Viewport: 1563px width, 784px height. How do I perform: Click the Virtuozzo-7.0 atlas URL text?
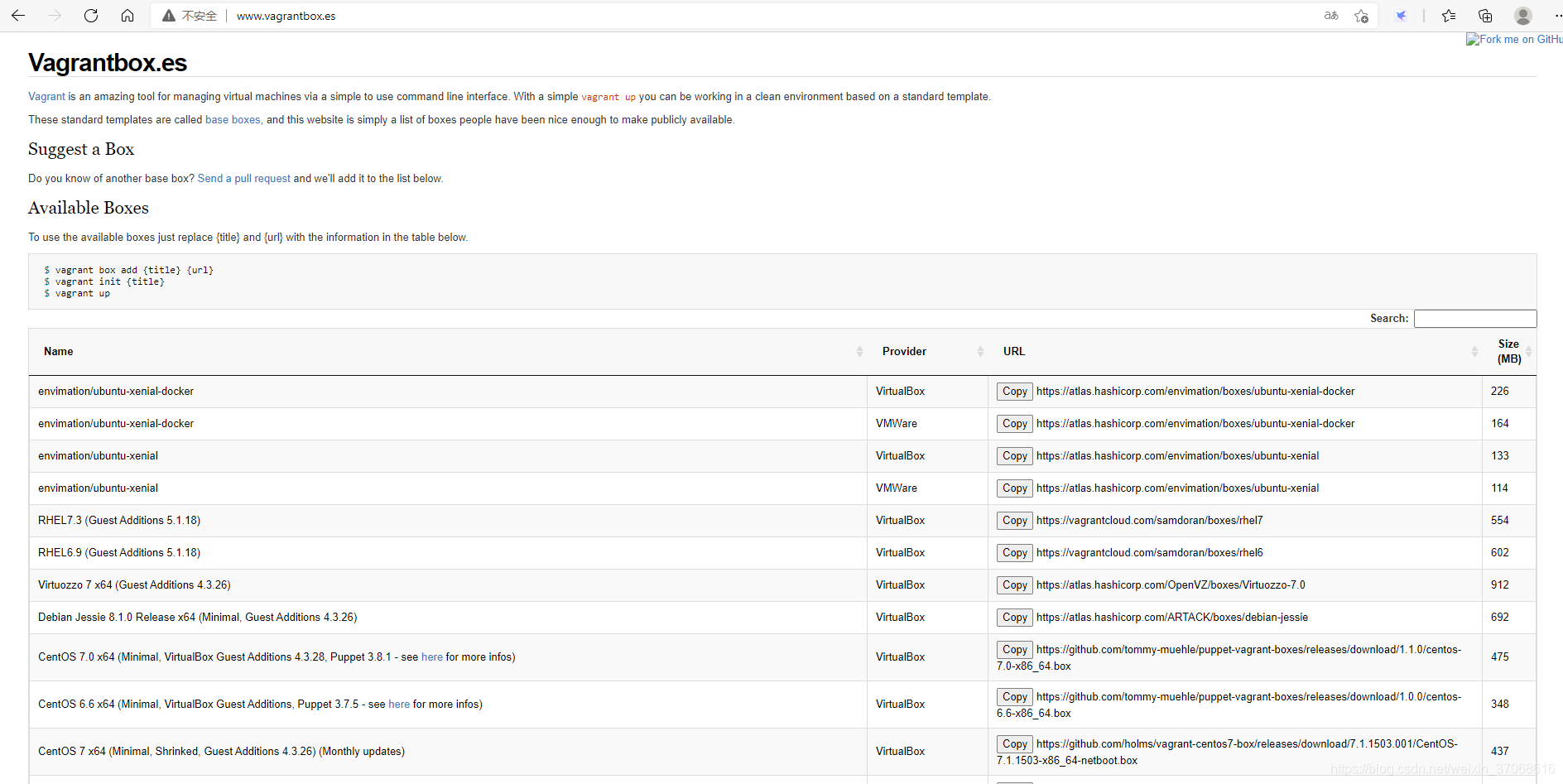[x=1171, y=585]
